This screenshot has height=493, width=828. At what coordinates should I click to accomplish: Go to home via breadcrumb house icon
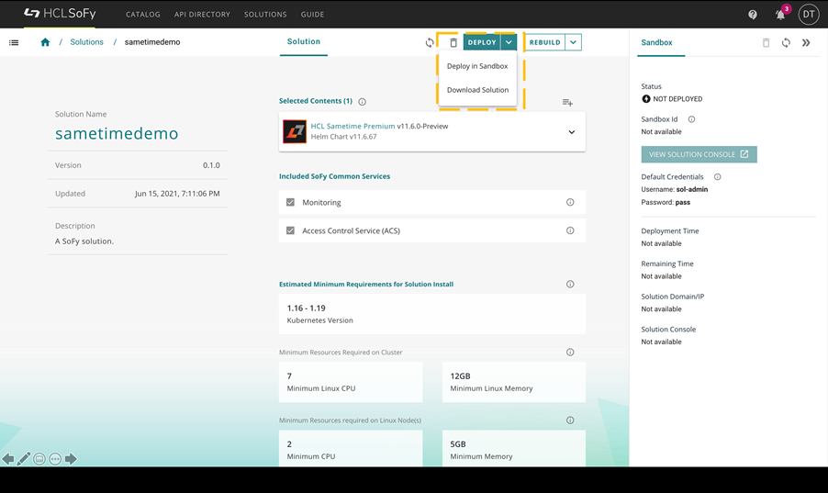[x=45, y=42]
